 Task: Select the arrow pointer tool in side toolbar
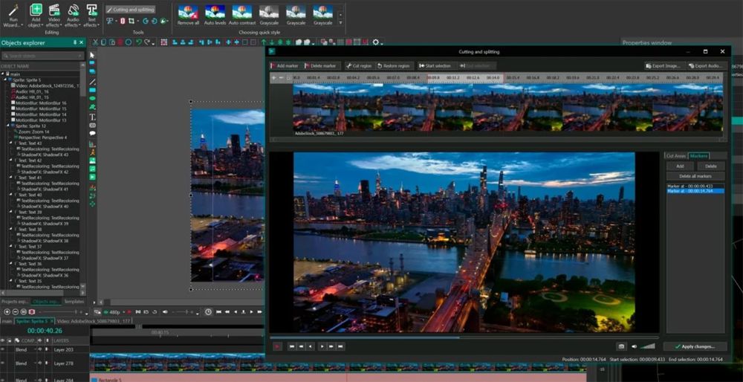pyautogui.click(x=92, y=55)
